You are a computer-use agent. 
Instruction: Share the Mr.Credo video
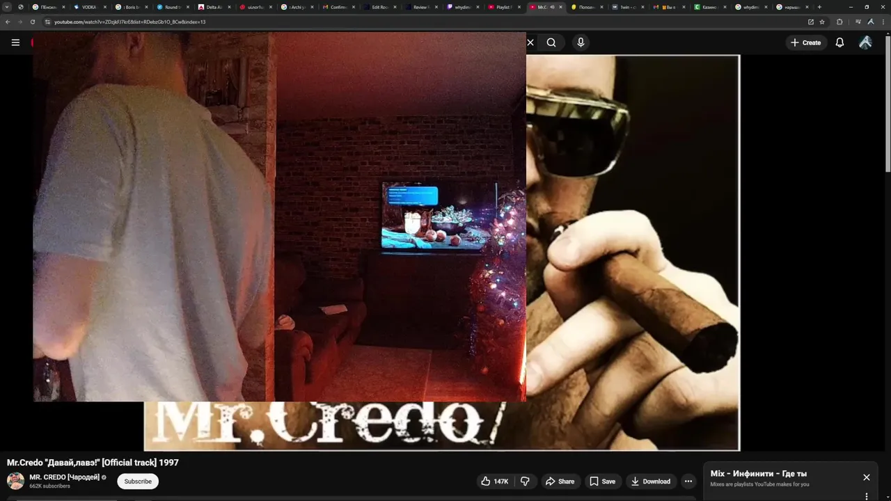coord(560,481)
